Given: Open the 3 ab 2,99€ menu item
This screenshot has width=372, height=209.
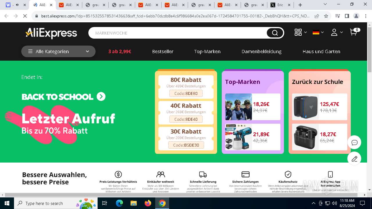Looking at the screenshot, I should pyautogui.click(x=120, y=51).
